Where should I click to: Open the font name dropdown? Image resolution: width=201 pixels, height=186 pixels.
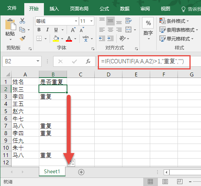coord(76,21)
